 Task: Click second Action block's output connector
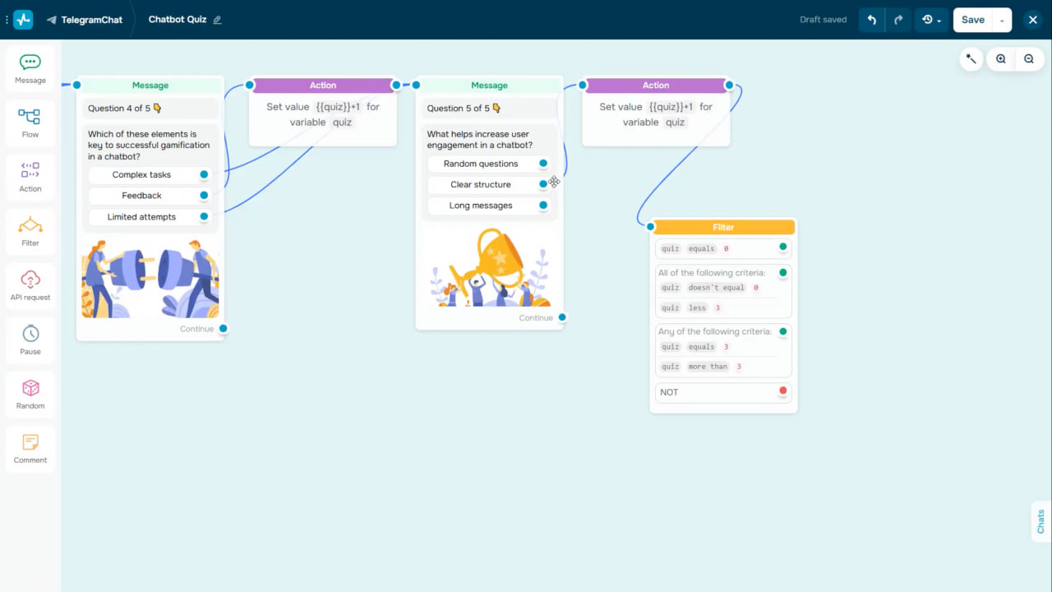pyautogui.click(x=729, y=85)
